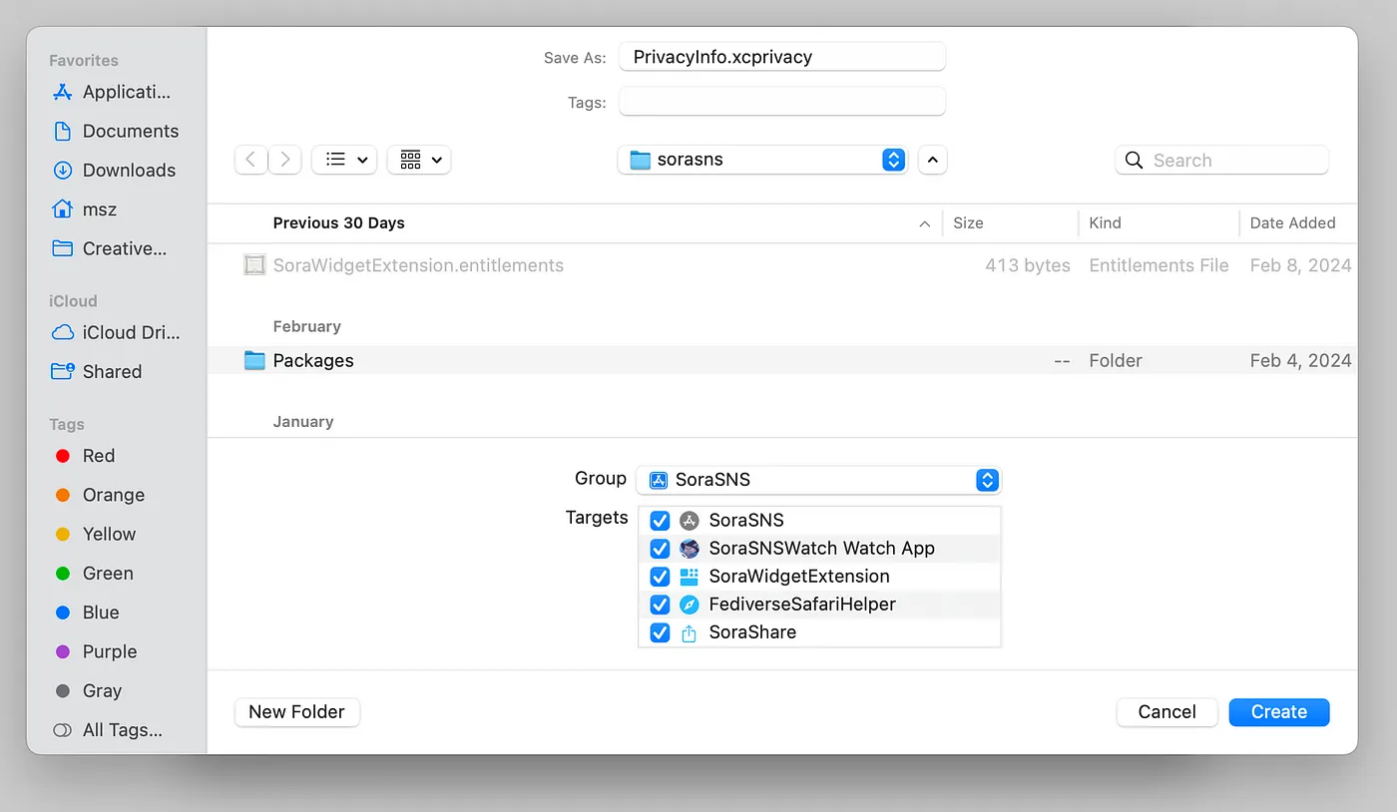Select the SoraWidgetExtension.entitlements file row
Viewport: 1397px width, 812px height.
[782, 265]
